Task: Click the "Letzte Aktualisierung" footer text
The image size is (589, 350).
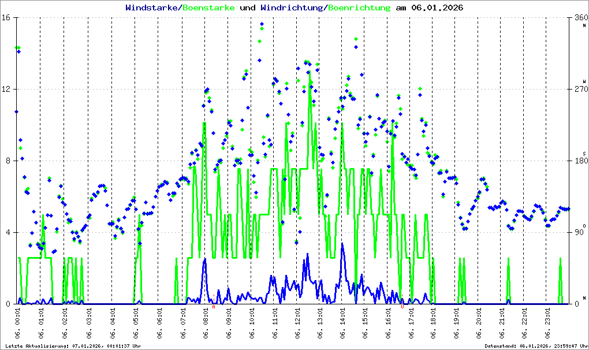Action: coord(73,346)
